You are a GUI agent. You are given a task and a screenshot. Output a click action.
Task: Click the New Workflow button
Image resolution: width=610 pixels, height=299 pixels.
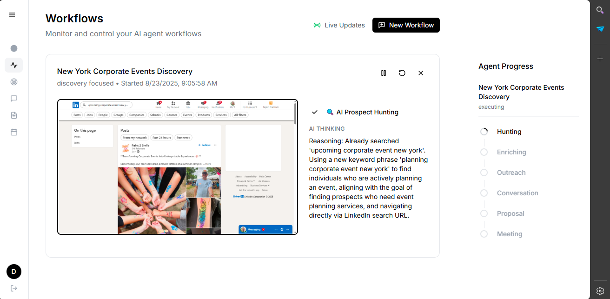[x=406, y=25]
